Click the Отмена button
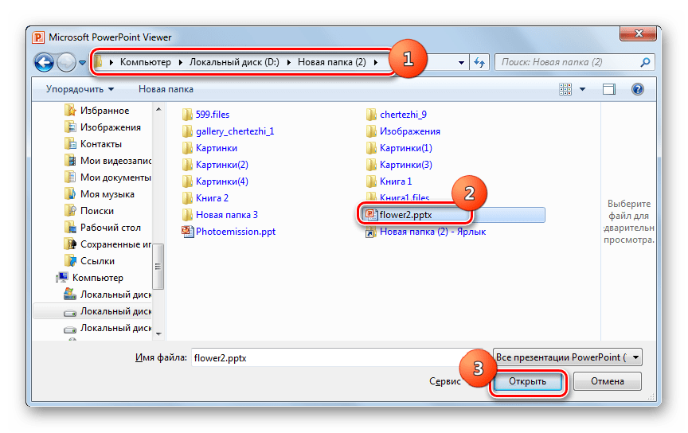Viewport: 688px width, 433px height. (608, 381)
